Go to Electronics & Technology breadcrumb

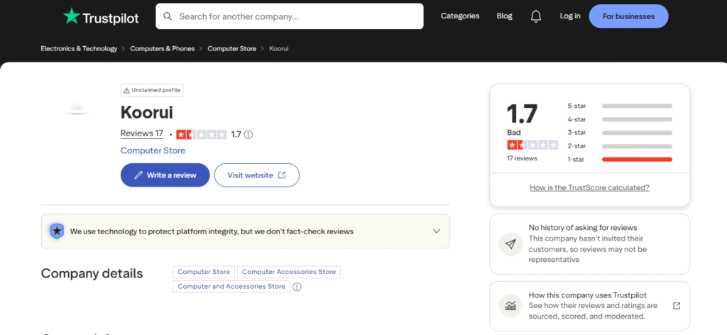[79, 49]
